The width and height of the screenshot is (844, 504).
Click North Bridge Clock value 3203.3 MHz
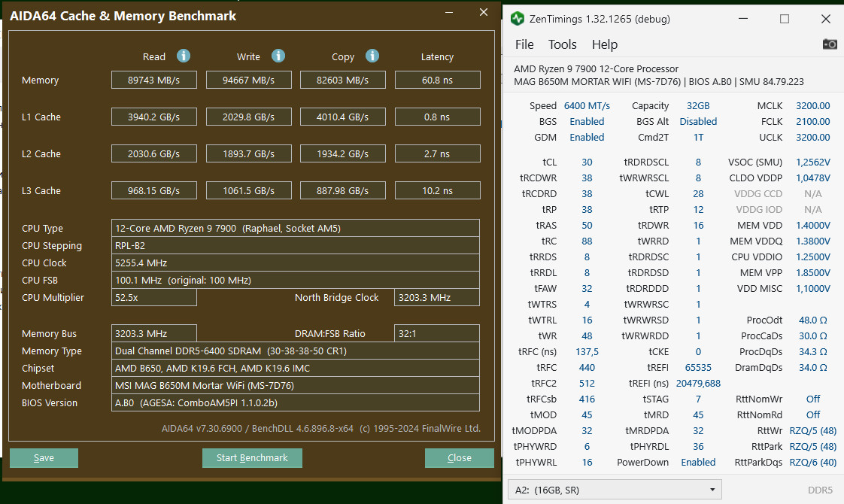(x=437, y=297)
